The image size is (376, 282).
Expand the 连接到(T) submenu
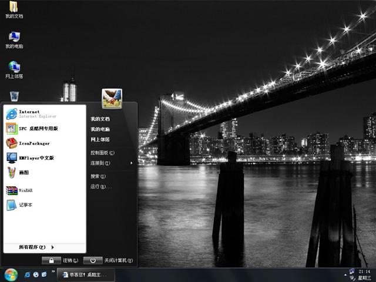[x=112, y=163]
